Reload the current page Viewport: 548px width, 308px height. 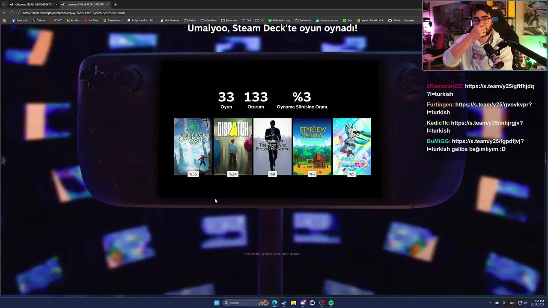point(12,13)
